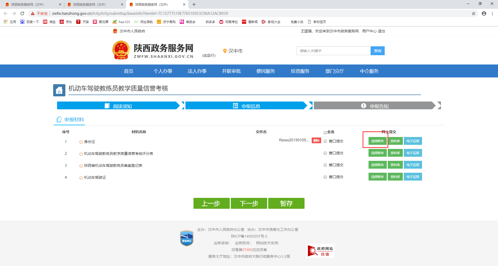The height and width of the screenshot is (266, 498).
Task: Click the 事业单位 shield emblem in footer
Action: click(x=186, y=238)
